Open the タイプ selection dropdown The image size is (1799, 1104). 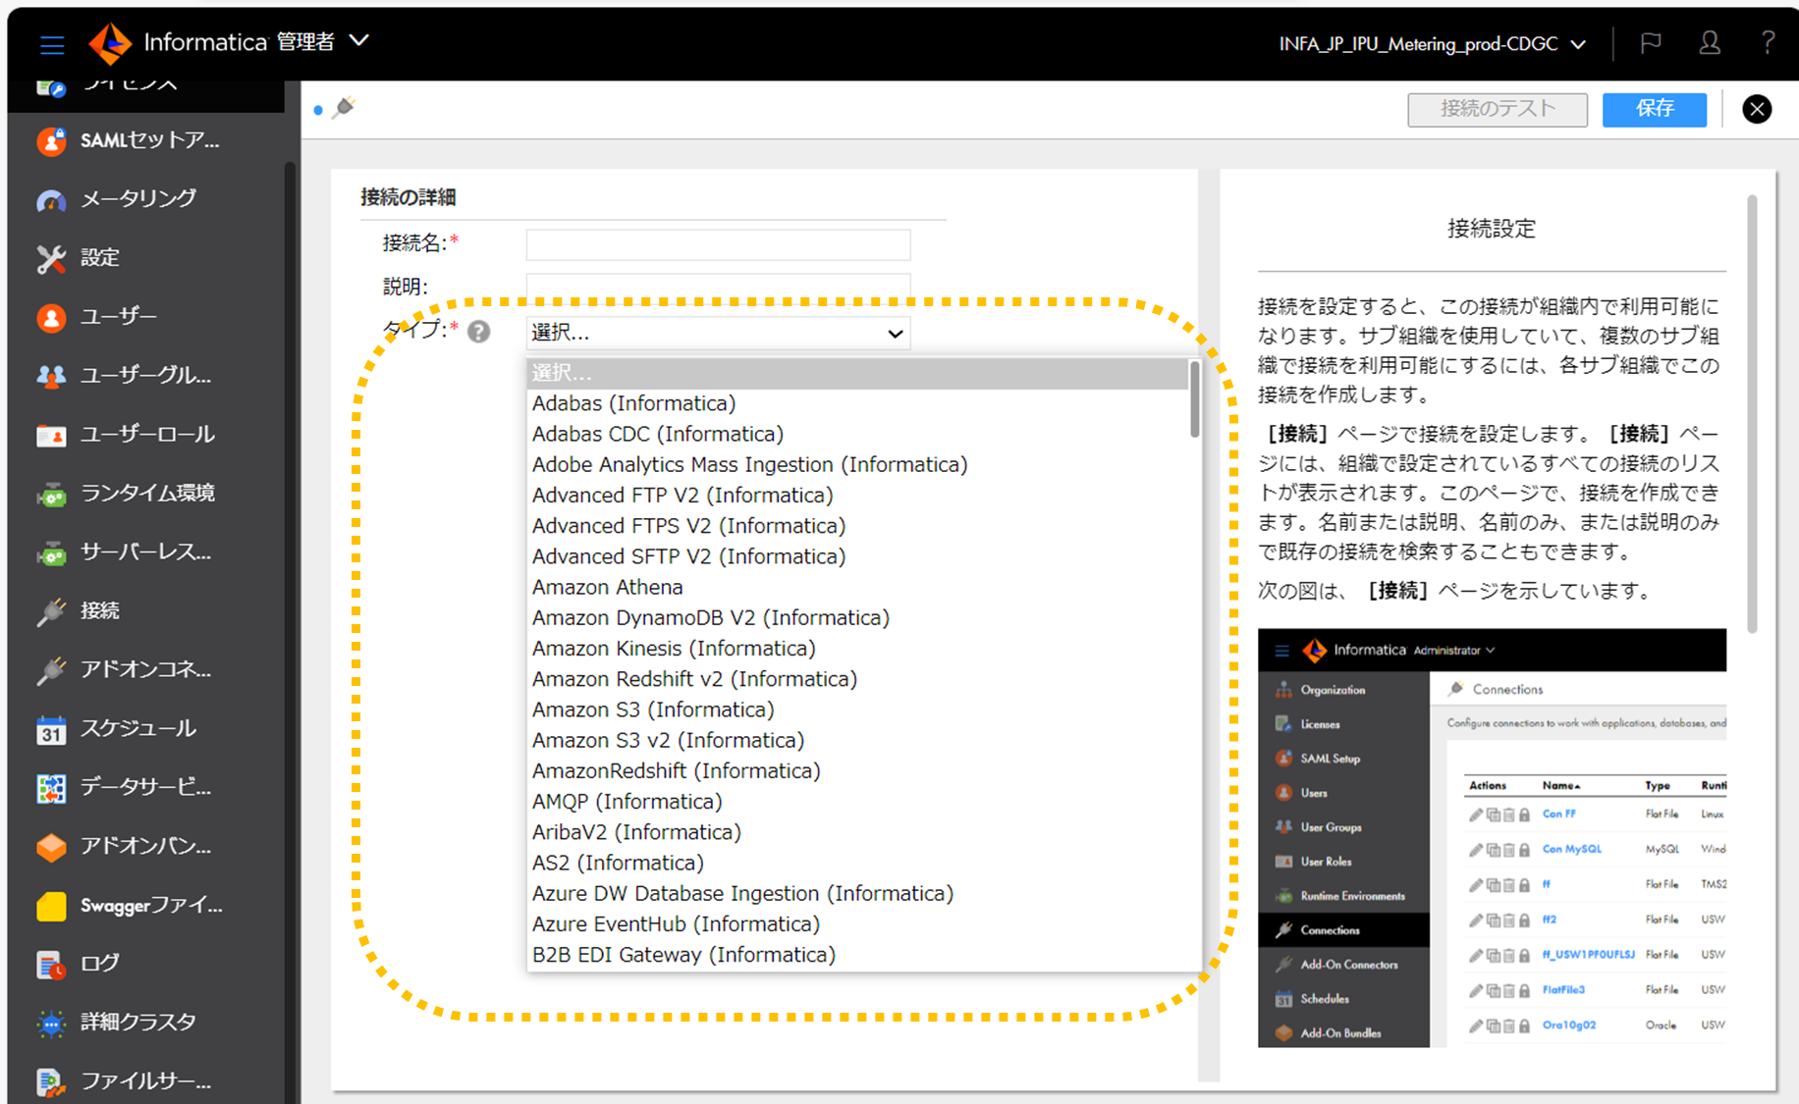(718, 333)
